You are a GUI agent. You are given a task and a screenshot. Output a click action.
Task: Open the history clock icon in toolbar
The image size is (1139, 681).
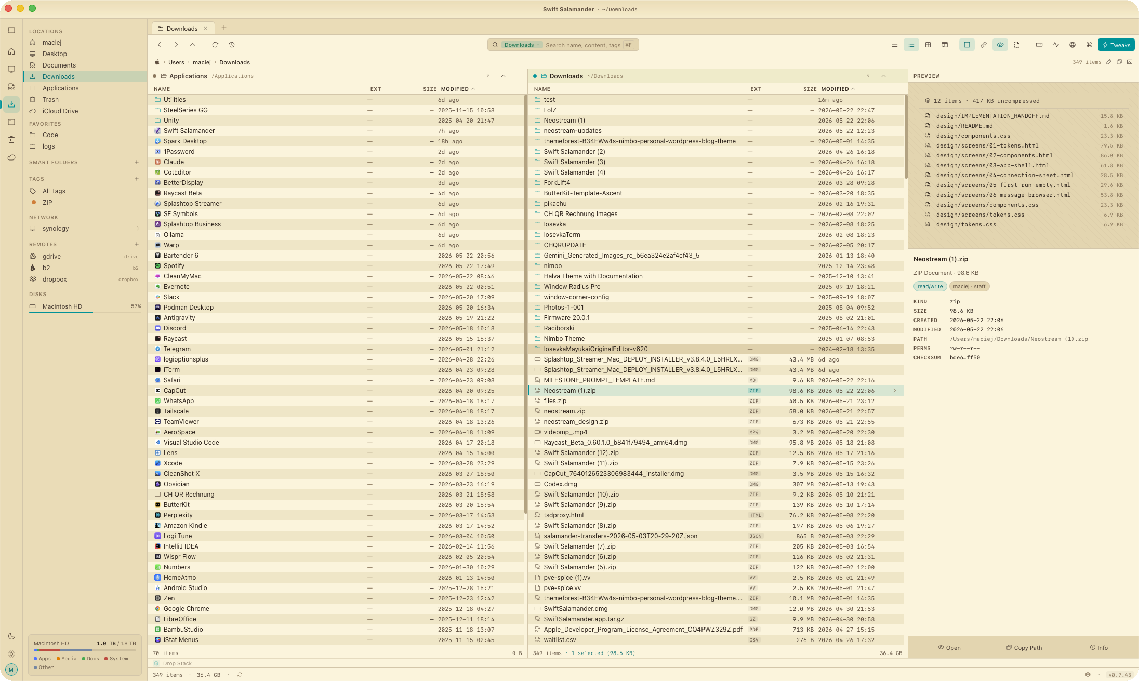point(232,45)
